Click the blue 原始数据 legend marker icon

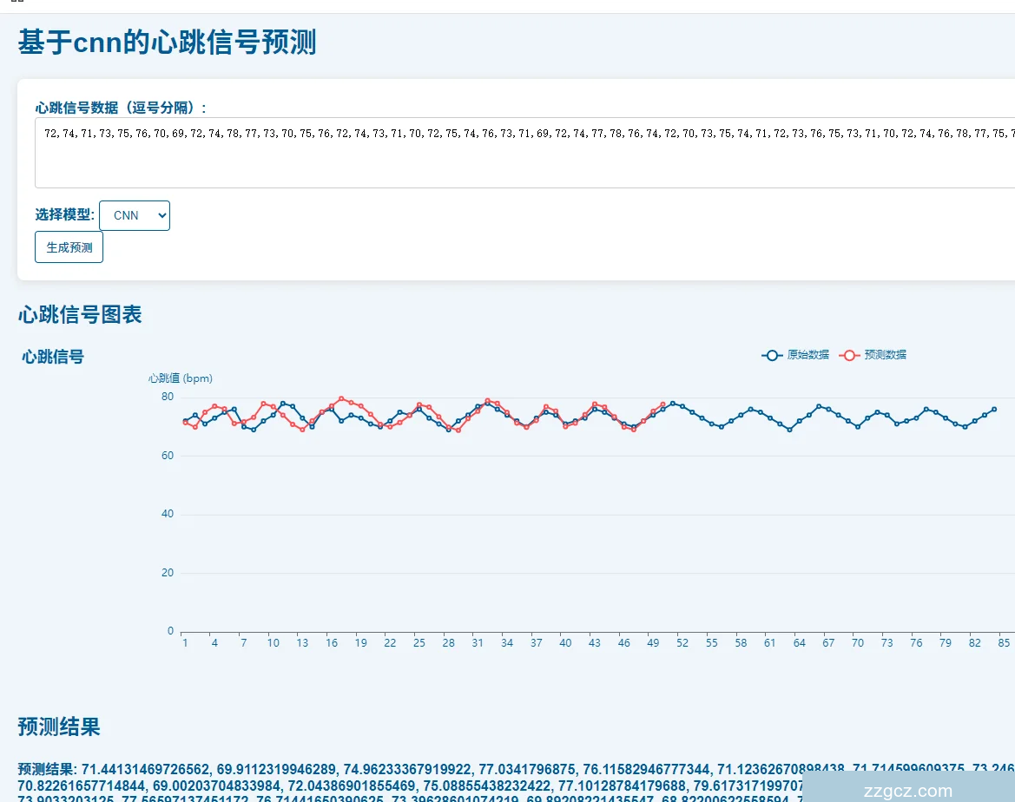(x=771, y=355)
